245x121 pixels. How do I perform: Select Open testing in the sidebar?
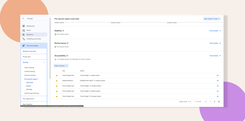29,68
